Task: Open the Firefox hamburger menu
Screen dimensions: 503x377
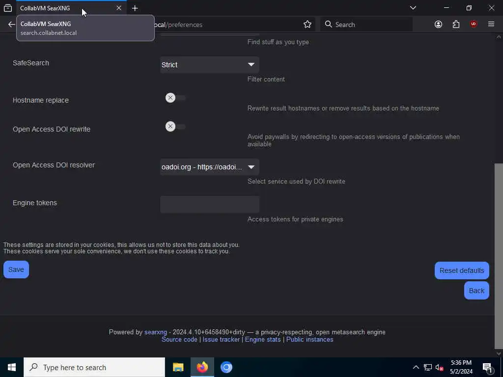Action: coord(491,25)
